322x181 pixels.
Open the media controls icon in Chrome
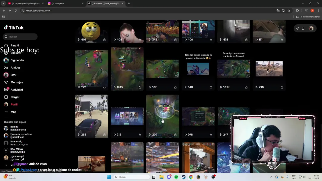[306, 11]
